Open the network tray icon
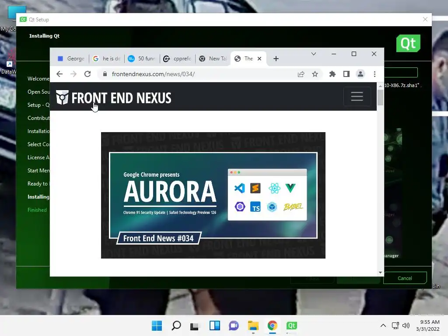The image size is (448, 336). [395, 325]
